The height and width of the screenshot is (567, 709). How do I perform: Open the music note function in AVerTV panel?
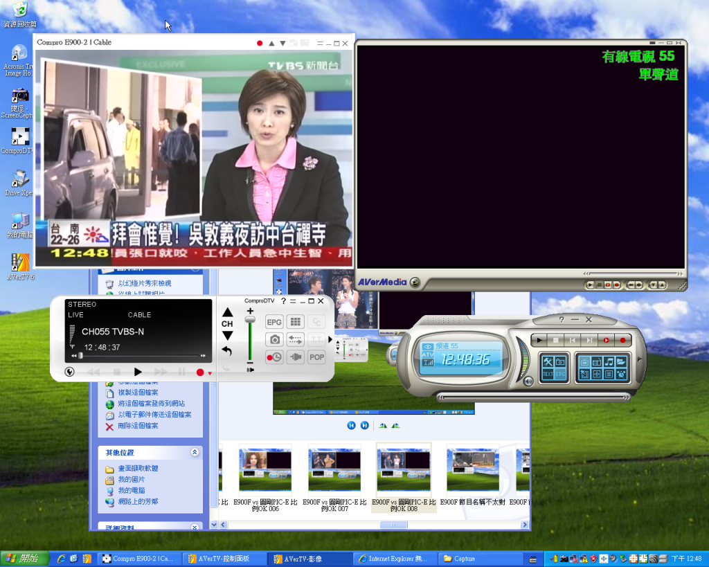click(x=609, y=361)
